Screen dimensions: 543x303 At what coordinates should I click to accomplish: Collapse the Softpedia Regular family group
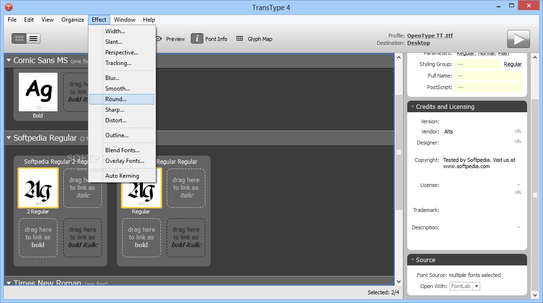(x=9, y=138)
